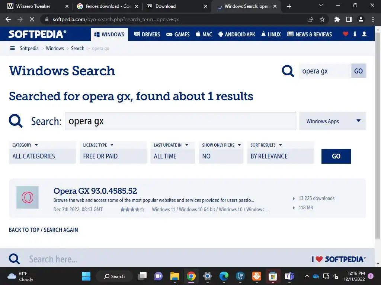This screenshot has height=285, width=381.
Task: Open the tab search chevron
Action: coord(321,5)
